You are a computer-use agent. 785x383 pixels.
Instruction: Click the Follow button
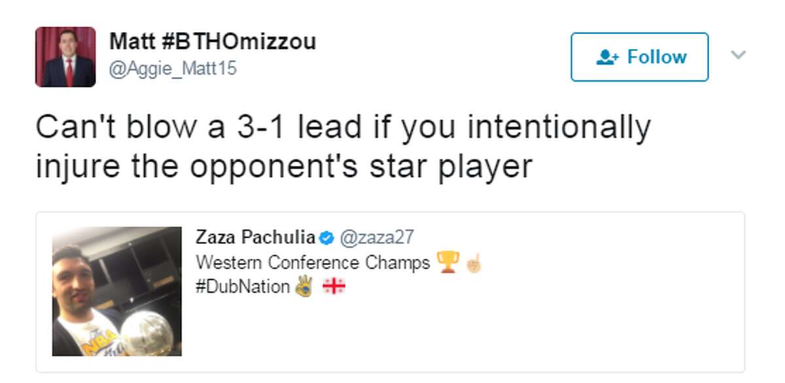639,57
